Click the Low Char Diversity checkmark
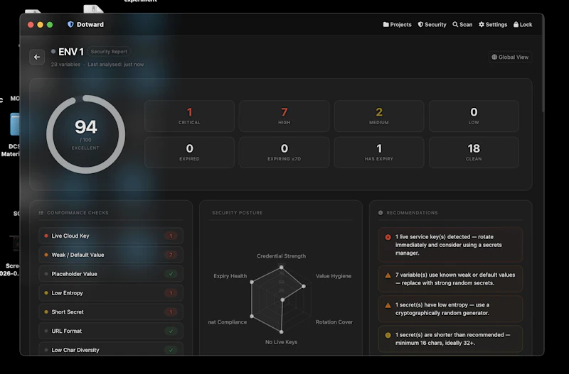 pyautogui.click(x=171, y=350)
